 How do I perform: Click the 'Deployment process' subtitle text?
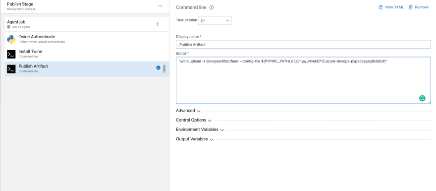21,9
